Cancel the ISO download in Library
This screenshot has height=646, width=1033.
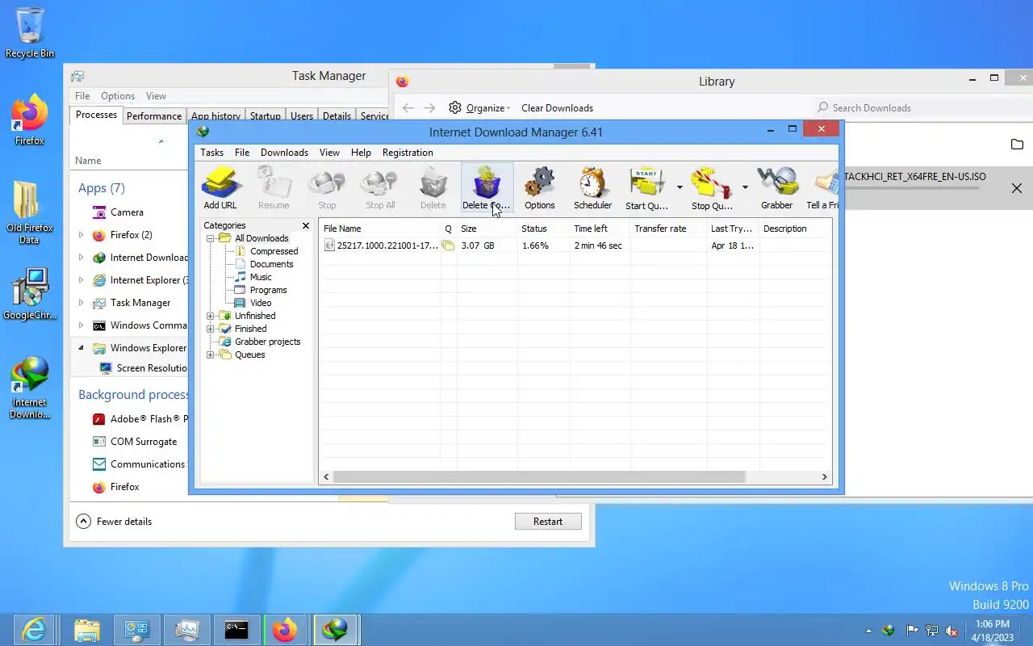(x=1017, y=188)
